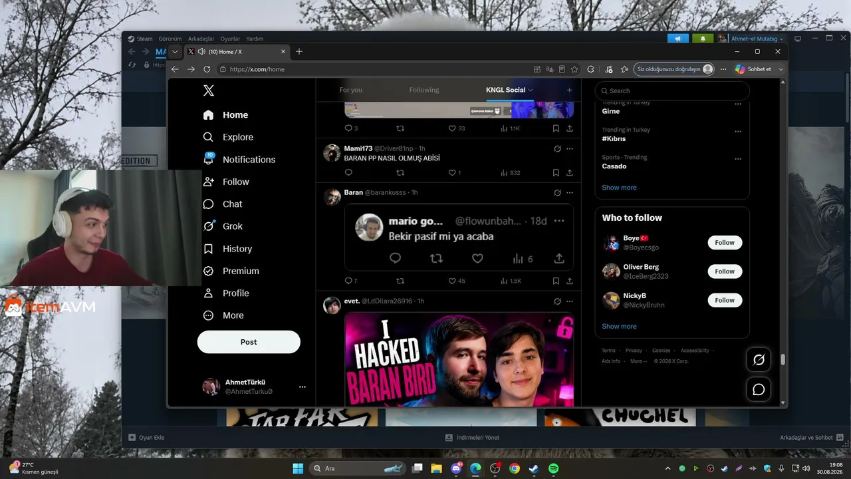Bookmark the top post with 1.1K views
Image resolution: width=851 pixels, height=479 pixels.
556,128
